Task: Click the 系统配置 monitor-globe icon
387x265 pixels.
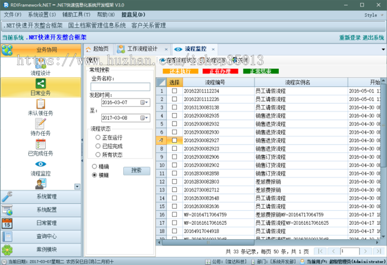Action: point(7,210)
